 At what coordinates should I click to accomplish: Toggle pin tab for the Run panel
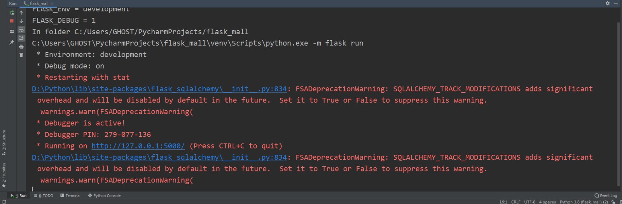(x=12, y=42)
